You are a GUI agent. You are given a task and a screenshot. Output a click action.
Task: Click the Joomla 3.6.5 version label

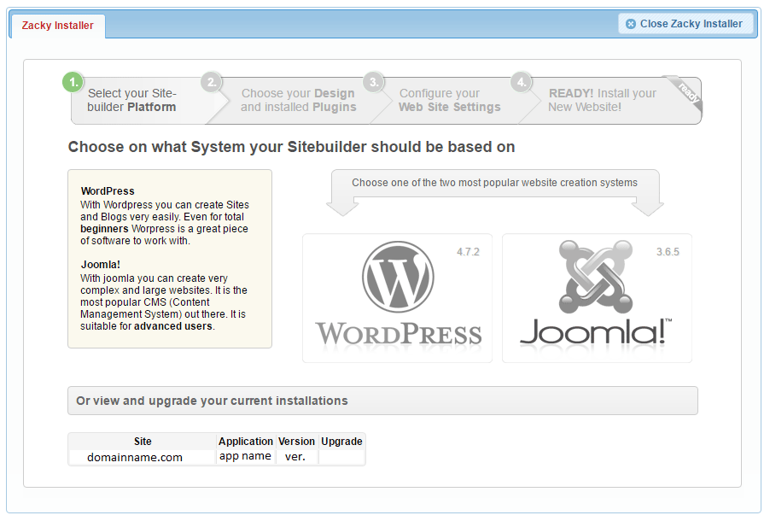coord(668,252)
